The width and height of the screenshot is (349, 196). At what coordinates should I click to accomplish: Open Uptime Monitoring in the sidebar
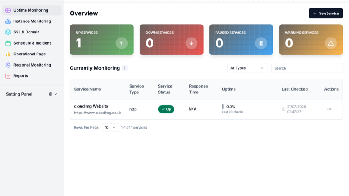tap(32, 10)
